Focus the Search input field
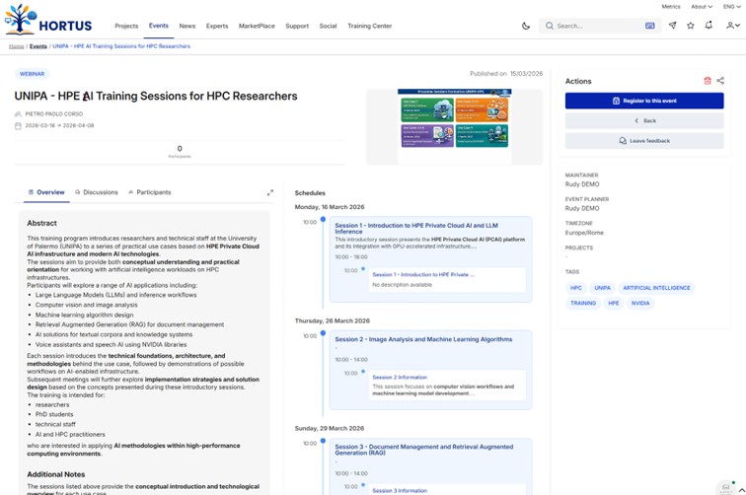 (599, 26)
